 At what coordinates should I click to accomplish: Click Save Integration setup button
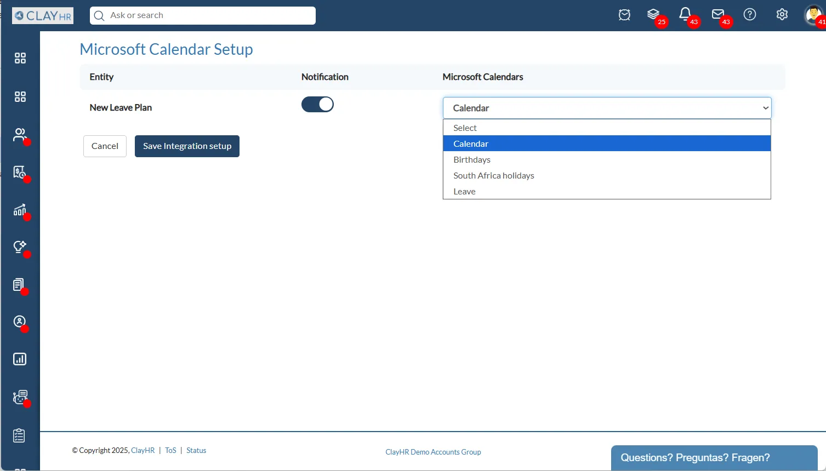pos(187,146)
